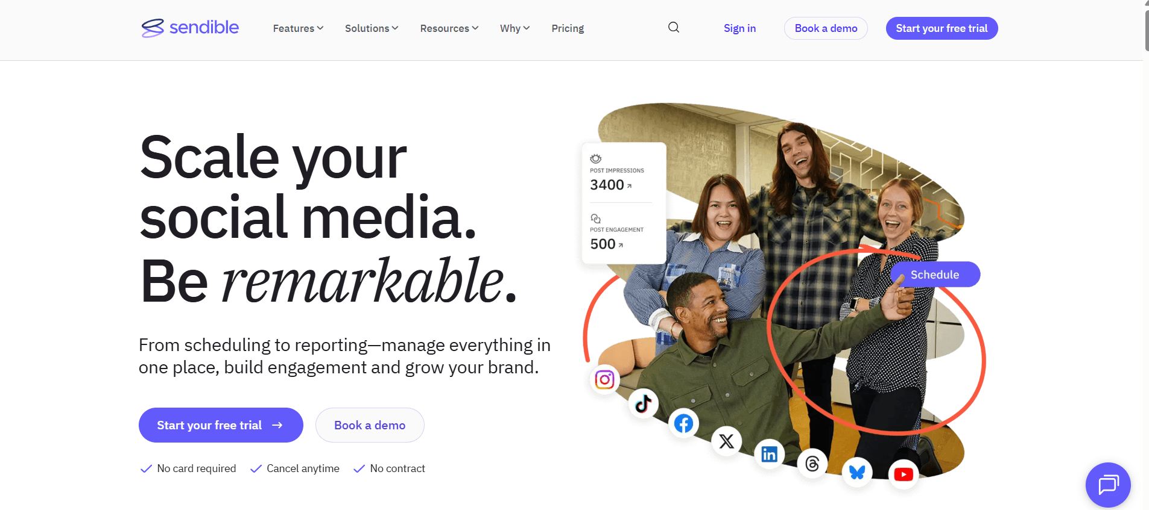This screenshot has width=1149, height=510.
Task: Click the 500 post engagement value
Action: 603,244
